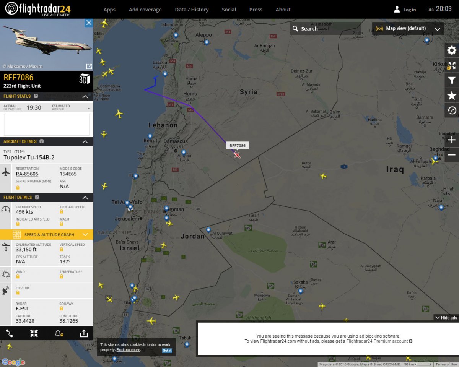Open registration RA-85605 link
Viewport: 459px width, 367px height.
28,174
